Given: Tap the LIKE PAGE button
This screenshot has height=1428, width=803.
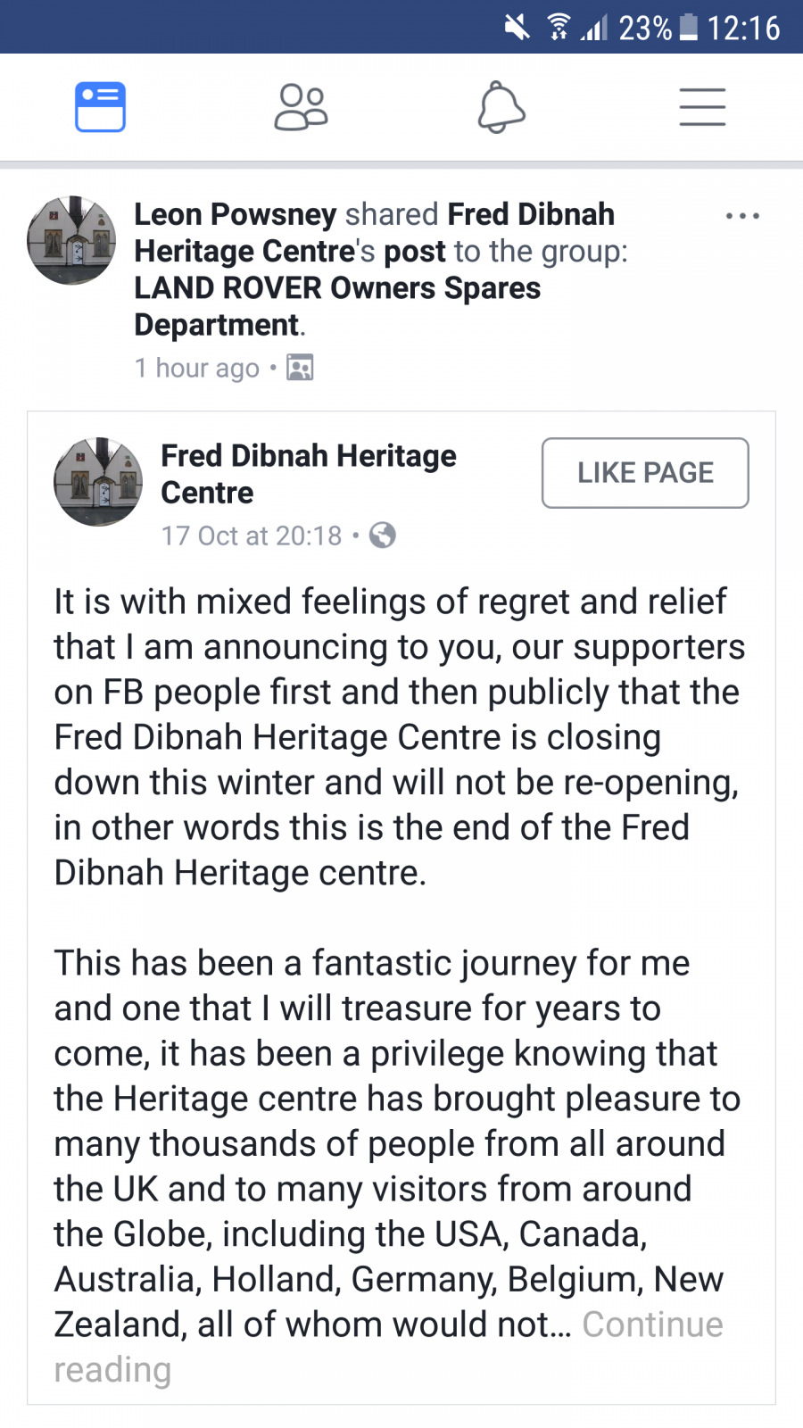Looking at the screenshot, I should (x=645, y=473).
